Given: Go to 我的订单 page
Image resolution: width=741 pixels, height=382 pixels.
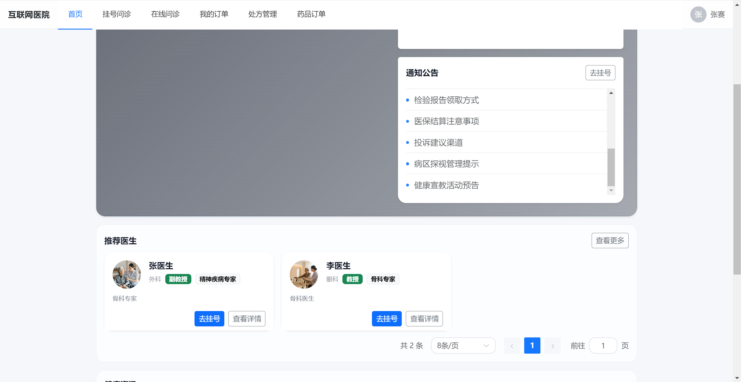Looking at the screenshot, I should 214,14.
